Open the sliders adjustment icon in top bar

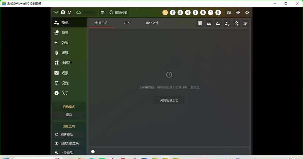point(229,12)
